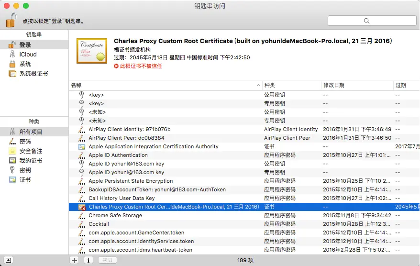Sort by the 种类 column header
Image resolution: width=420 pixels, height=266 pixels.
pyautogui.click(x=291, y=85)
